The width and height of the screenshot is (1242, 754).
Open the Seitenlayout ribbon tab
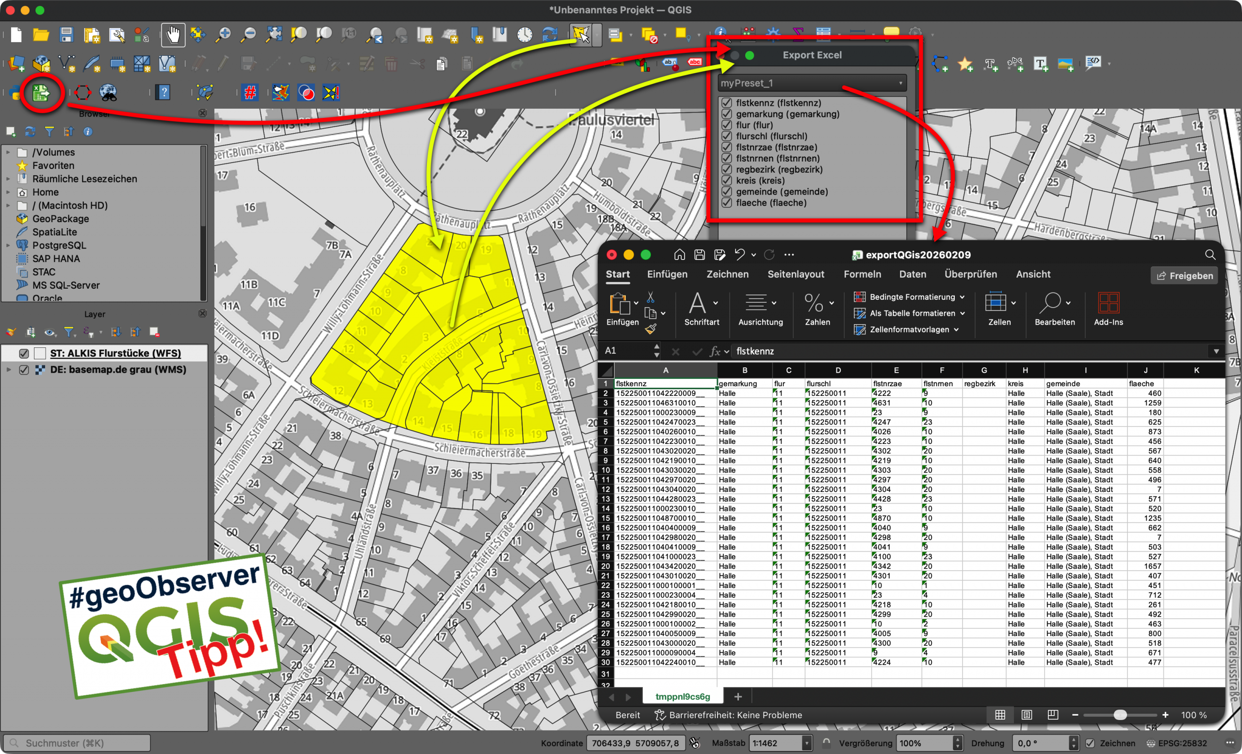tap(795, 274)
